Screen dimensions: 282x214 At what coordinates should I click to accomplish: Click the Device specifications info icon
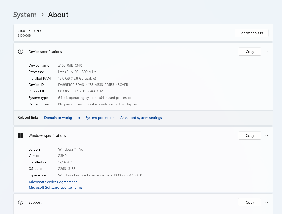(21, 52)
